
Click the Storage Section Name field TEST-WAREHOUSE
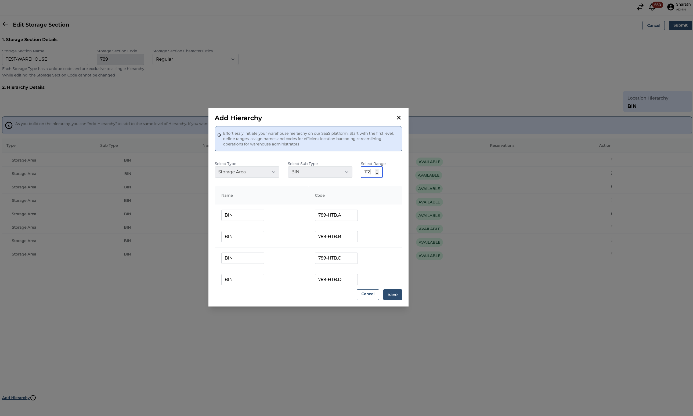(x=45, y=59)
